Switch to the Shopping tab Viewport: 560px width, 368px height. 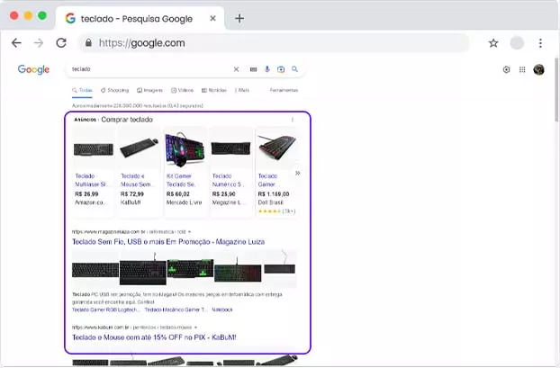point(114,90)
